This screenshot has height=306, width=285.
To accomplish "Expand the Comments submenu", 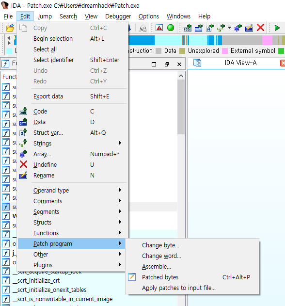I will click(73, 201).
